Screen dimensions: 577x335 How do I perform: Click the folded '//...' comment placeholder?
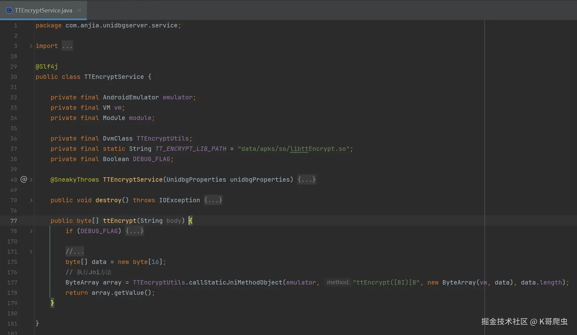[x=75, y=251]
